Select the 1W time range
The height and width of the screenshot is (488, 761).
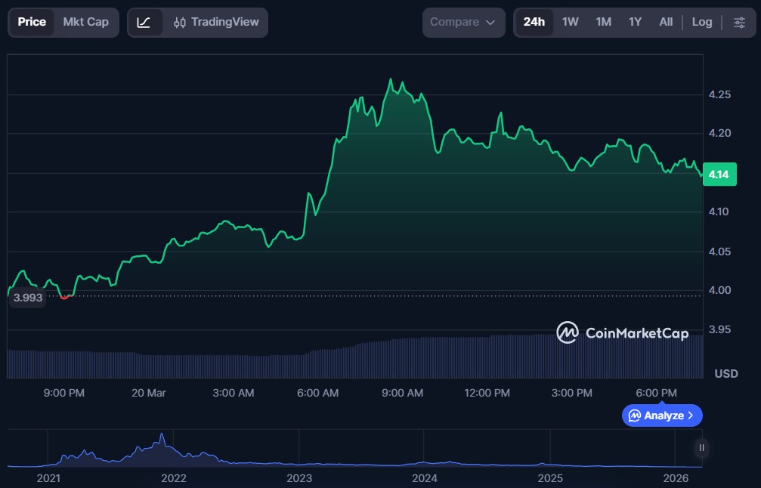pyautogui.click(x=570, y=22)
